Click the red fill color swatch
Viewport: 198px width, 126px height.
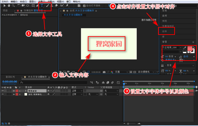[190, 49]
